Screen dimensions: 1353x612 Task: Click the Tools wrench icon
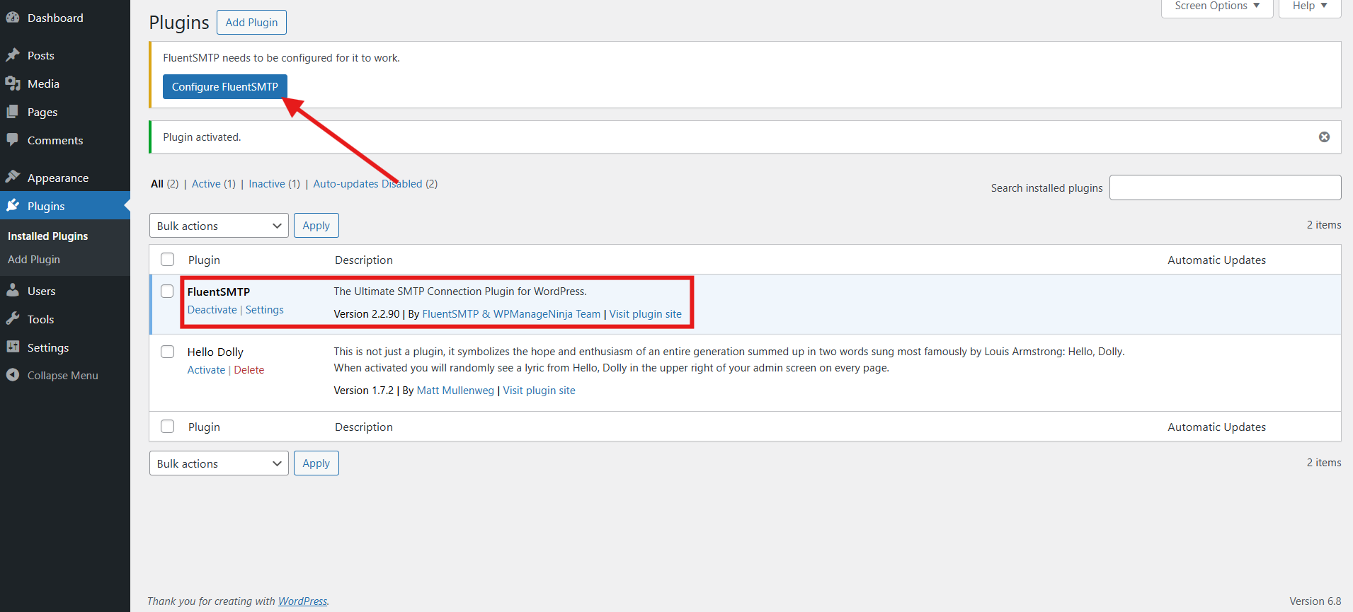click(13, 319)
